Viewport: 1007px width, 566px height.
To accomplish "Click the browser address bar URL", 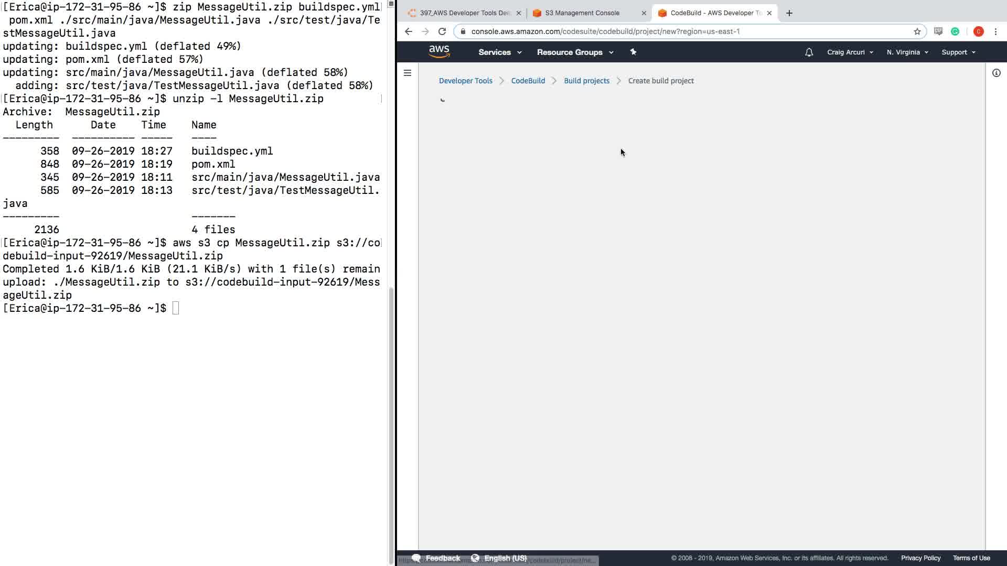I will coord(605,31).
